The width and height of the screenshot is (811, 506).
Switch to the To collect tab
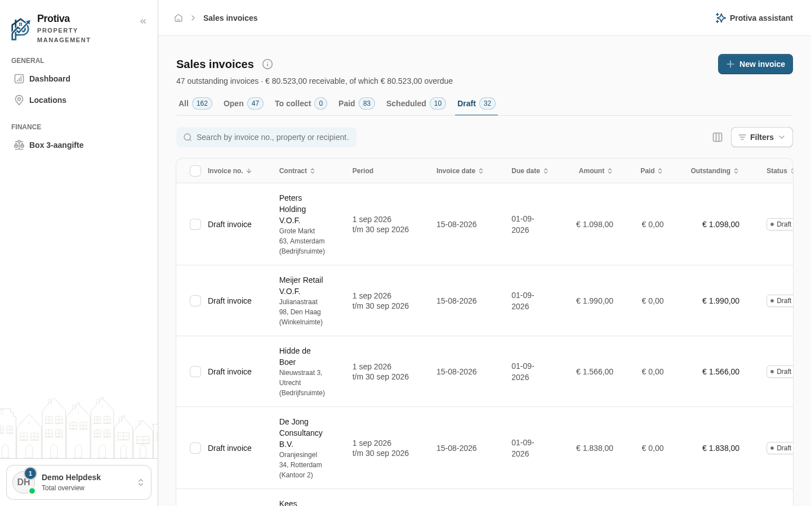coord(301,103)
